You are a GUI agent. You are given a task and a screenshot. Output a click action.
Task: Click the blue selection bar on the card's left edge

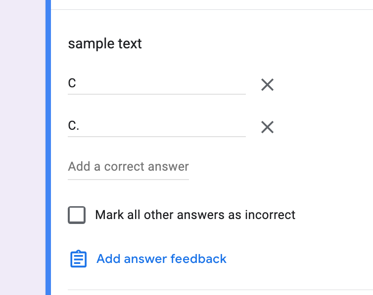point(48,147)
